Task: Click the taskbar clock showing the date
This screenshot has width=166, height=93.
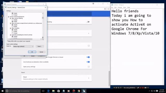Action: (x=162, y=91)
